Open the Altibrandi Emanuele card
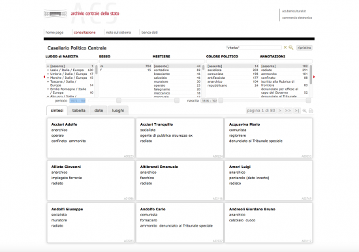The width and height of the screenshot is (359, 252). [179, 180]
